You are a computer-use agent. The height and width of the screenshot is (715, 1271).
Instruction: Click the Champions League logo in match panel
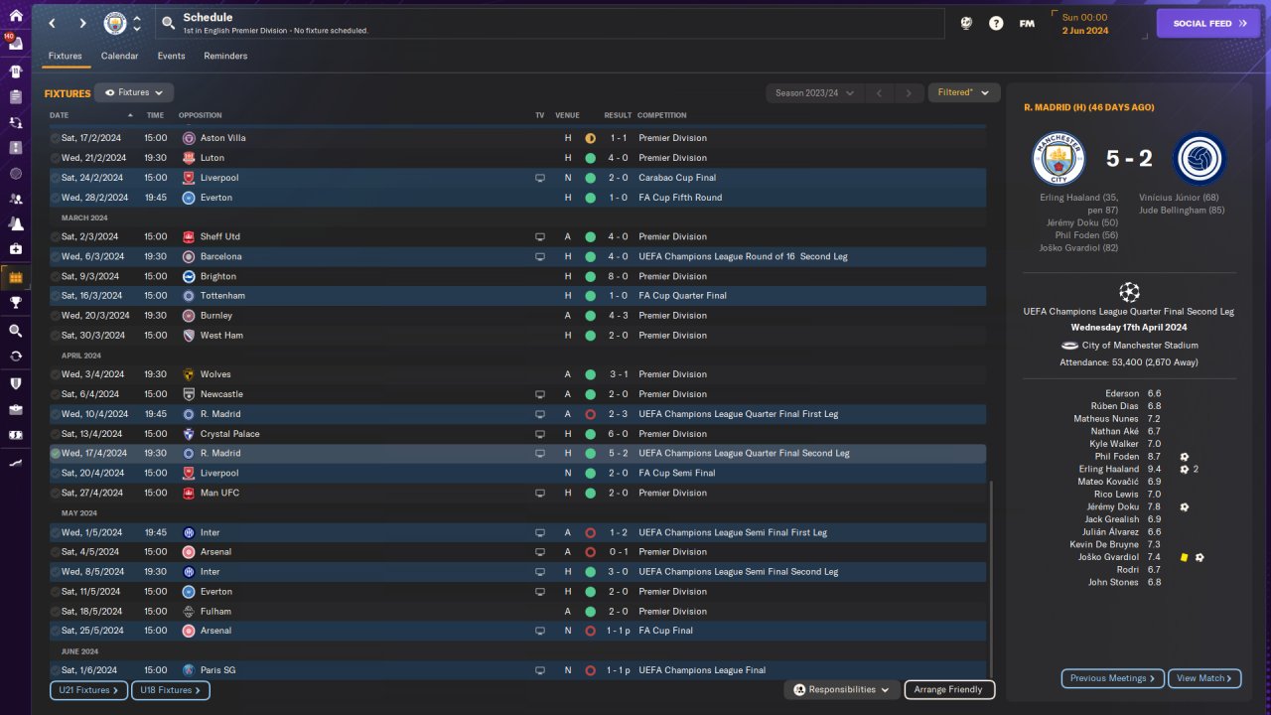coord(1129,292)
